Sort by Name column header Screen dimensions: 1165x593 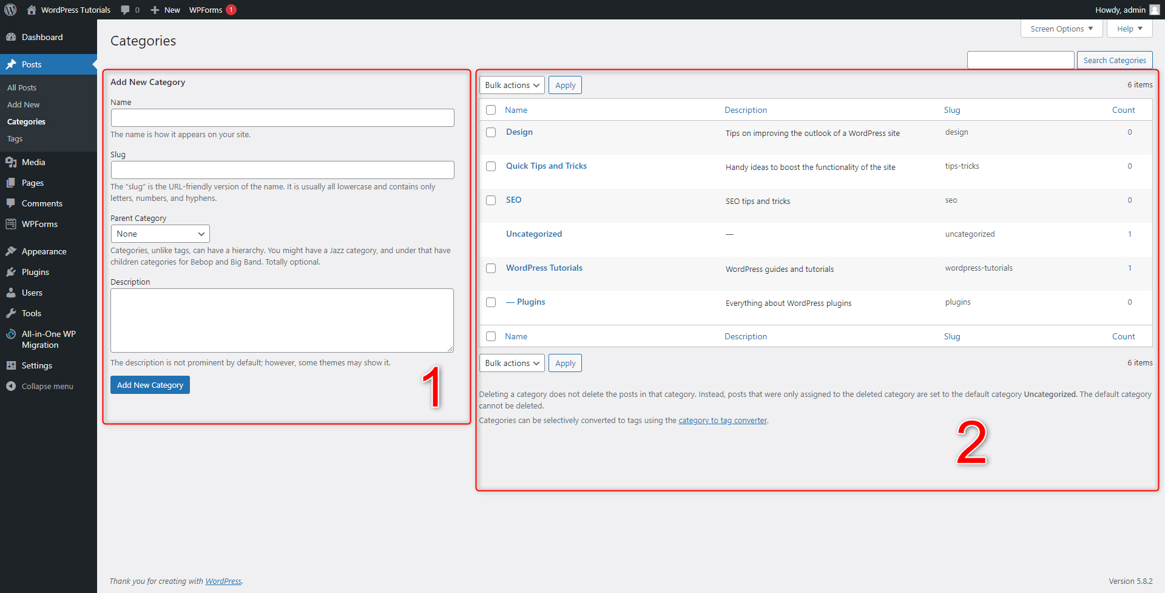516,110
